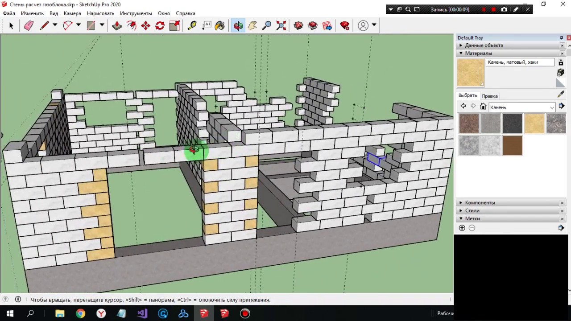Select the dark brown material swatch
The image size is (571, 321).
(512, 146)
